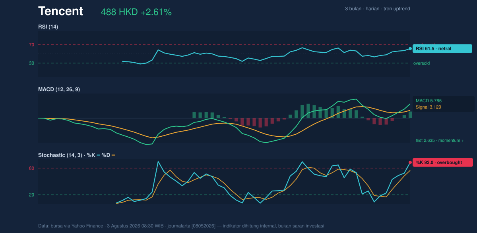Screen dimensions: 477x233
Task: Click the Stochastic red endpoint dot
Action: point(410,162)
